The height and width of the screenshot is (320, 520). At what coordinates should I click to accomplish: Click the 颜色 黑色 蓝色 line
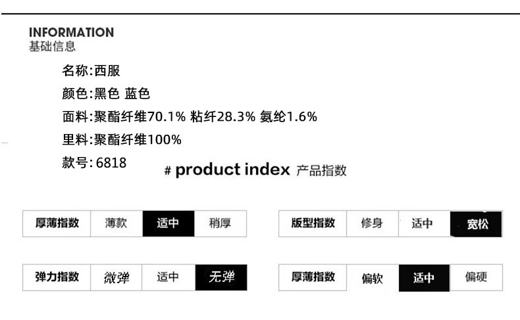106,94
